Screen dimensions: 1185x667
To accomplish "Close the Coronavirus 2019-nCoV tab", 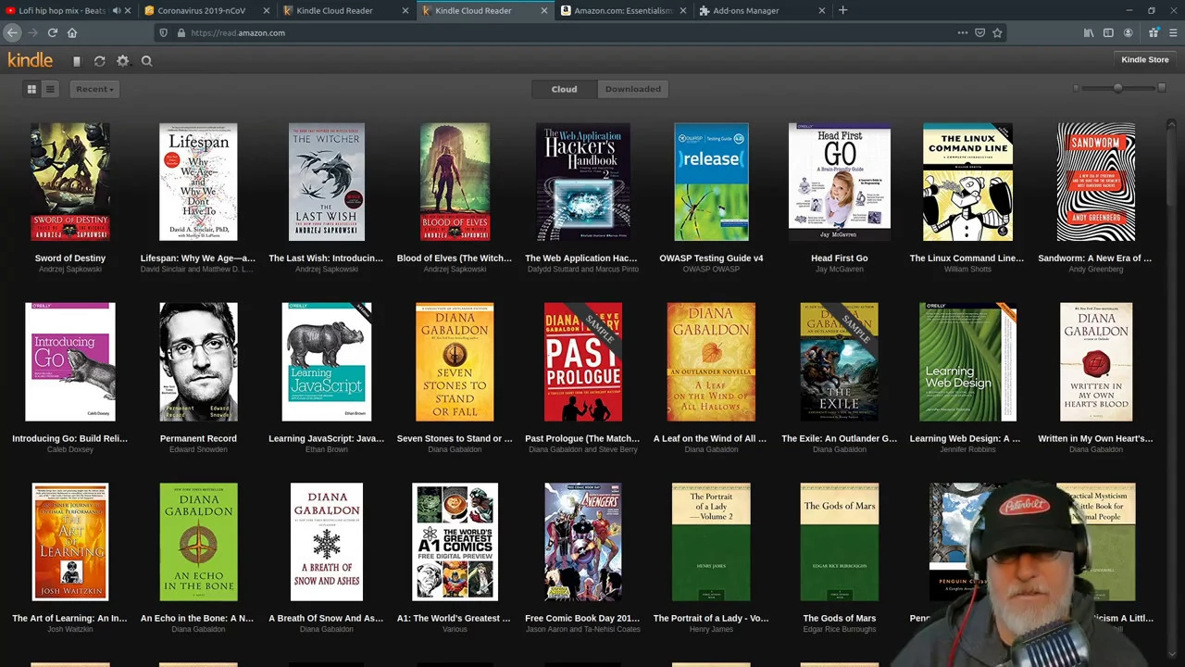I will click(x=267, y=10).
